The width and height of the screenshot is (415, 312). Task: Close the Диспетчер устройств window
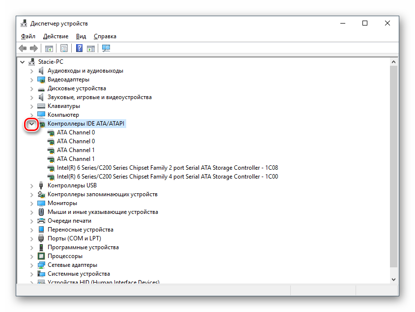pyautogui.click(x=387, y=23)
